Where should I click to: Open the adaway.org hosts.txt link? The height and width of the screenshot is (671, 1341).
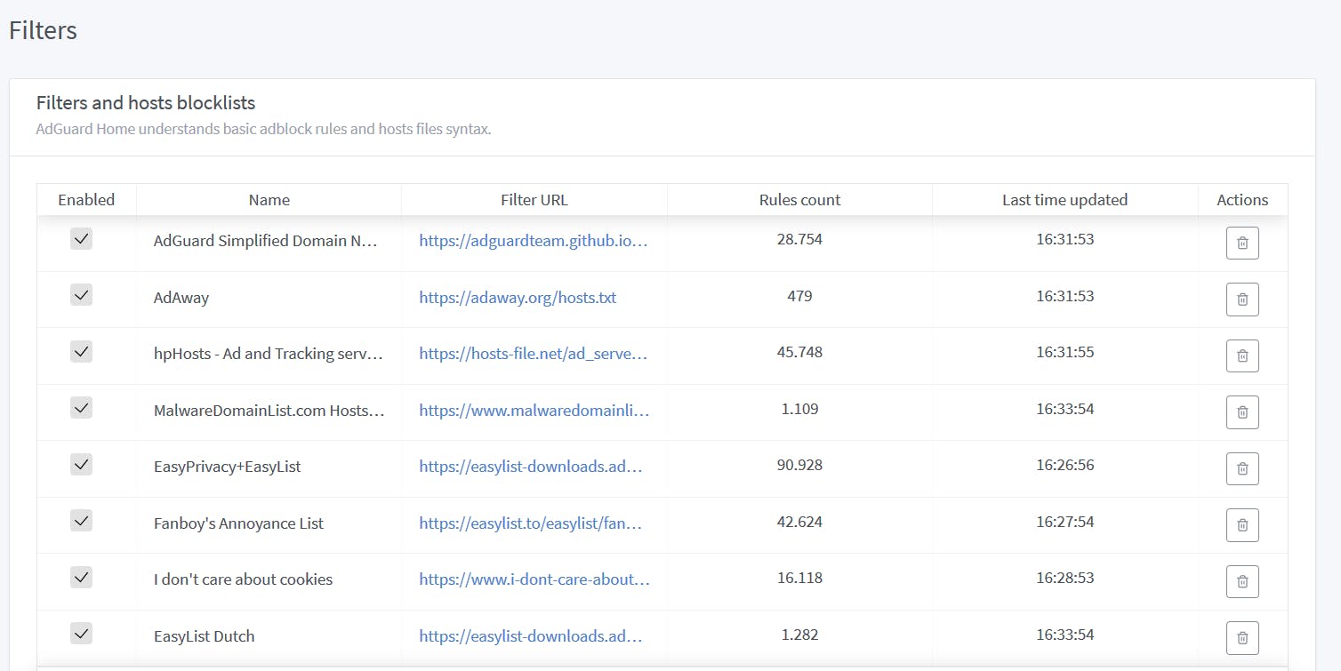tap(518, 298)
